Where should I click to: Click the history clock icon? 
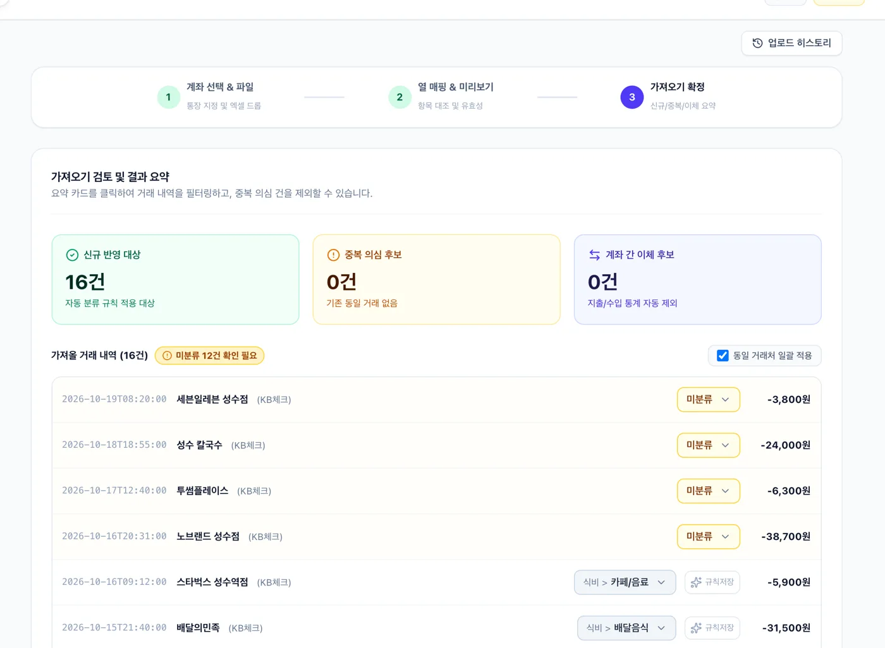coord(757,43)
